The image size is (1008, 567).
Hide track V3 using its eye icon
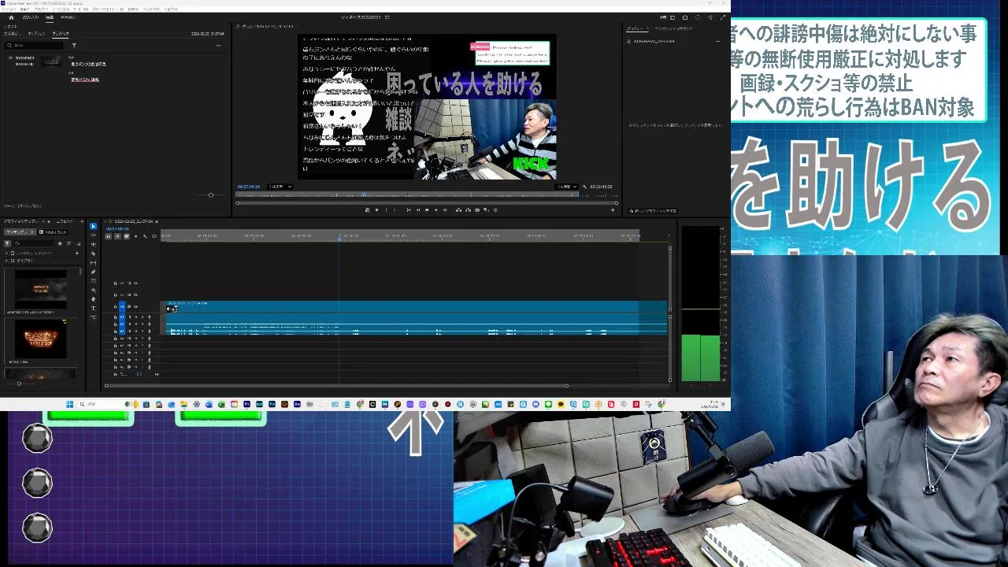click(x=135, y=283)
